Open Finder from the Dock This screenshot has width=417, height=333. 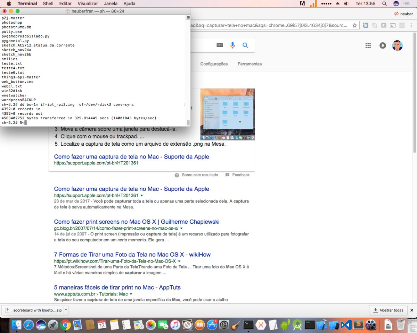pos(16,325)
